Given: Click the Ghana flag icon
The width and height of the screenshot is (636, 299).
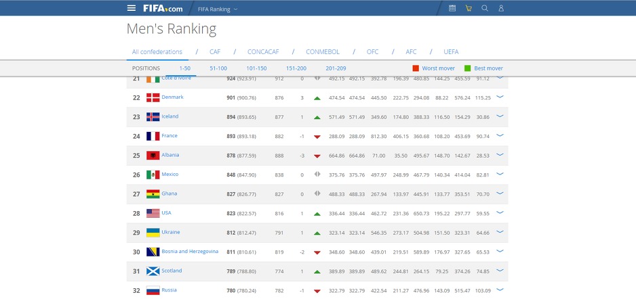Looking at the screenshot, I should [x=153, y=193].
